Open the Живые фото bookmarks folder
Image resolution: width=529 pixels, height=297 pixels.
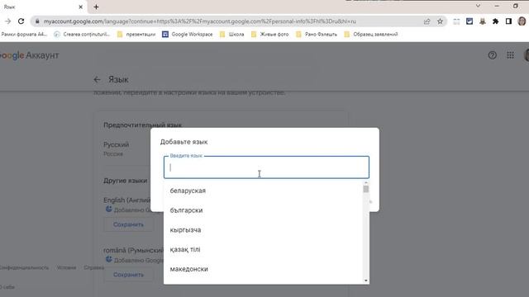[270, 35]
